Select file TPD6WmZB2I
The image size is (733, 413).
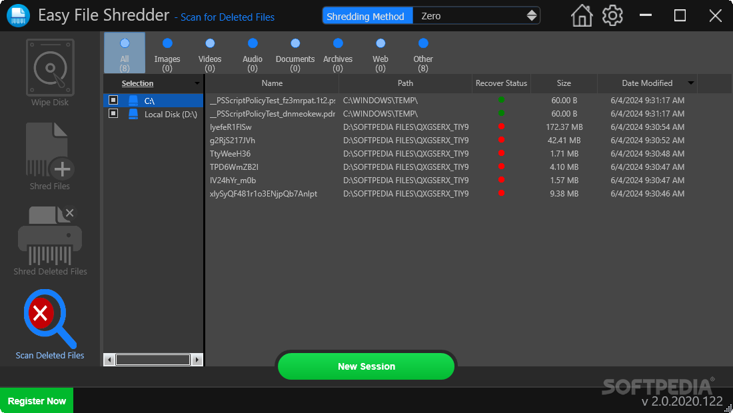click(x=234, y=167)
